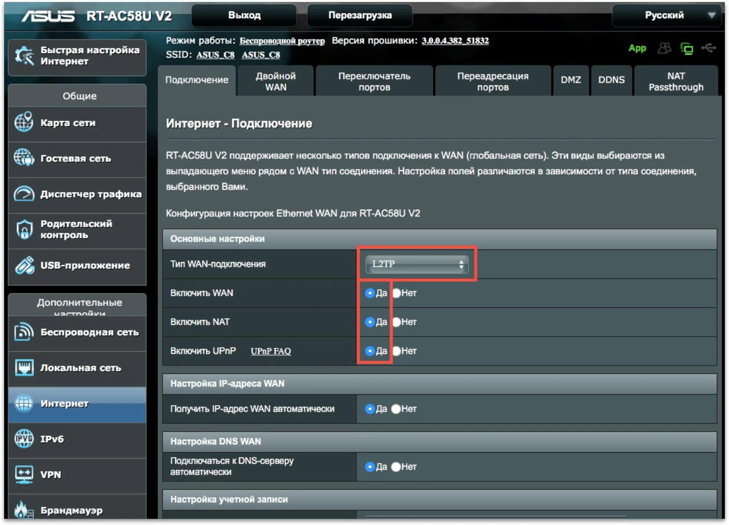This screenshot has width=729, height=525.
Task: Set Включить NAT to Да
Action: pos(370,322)
